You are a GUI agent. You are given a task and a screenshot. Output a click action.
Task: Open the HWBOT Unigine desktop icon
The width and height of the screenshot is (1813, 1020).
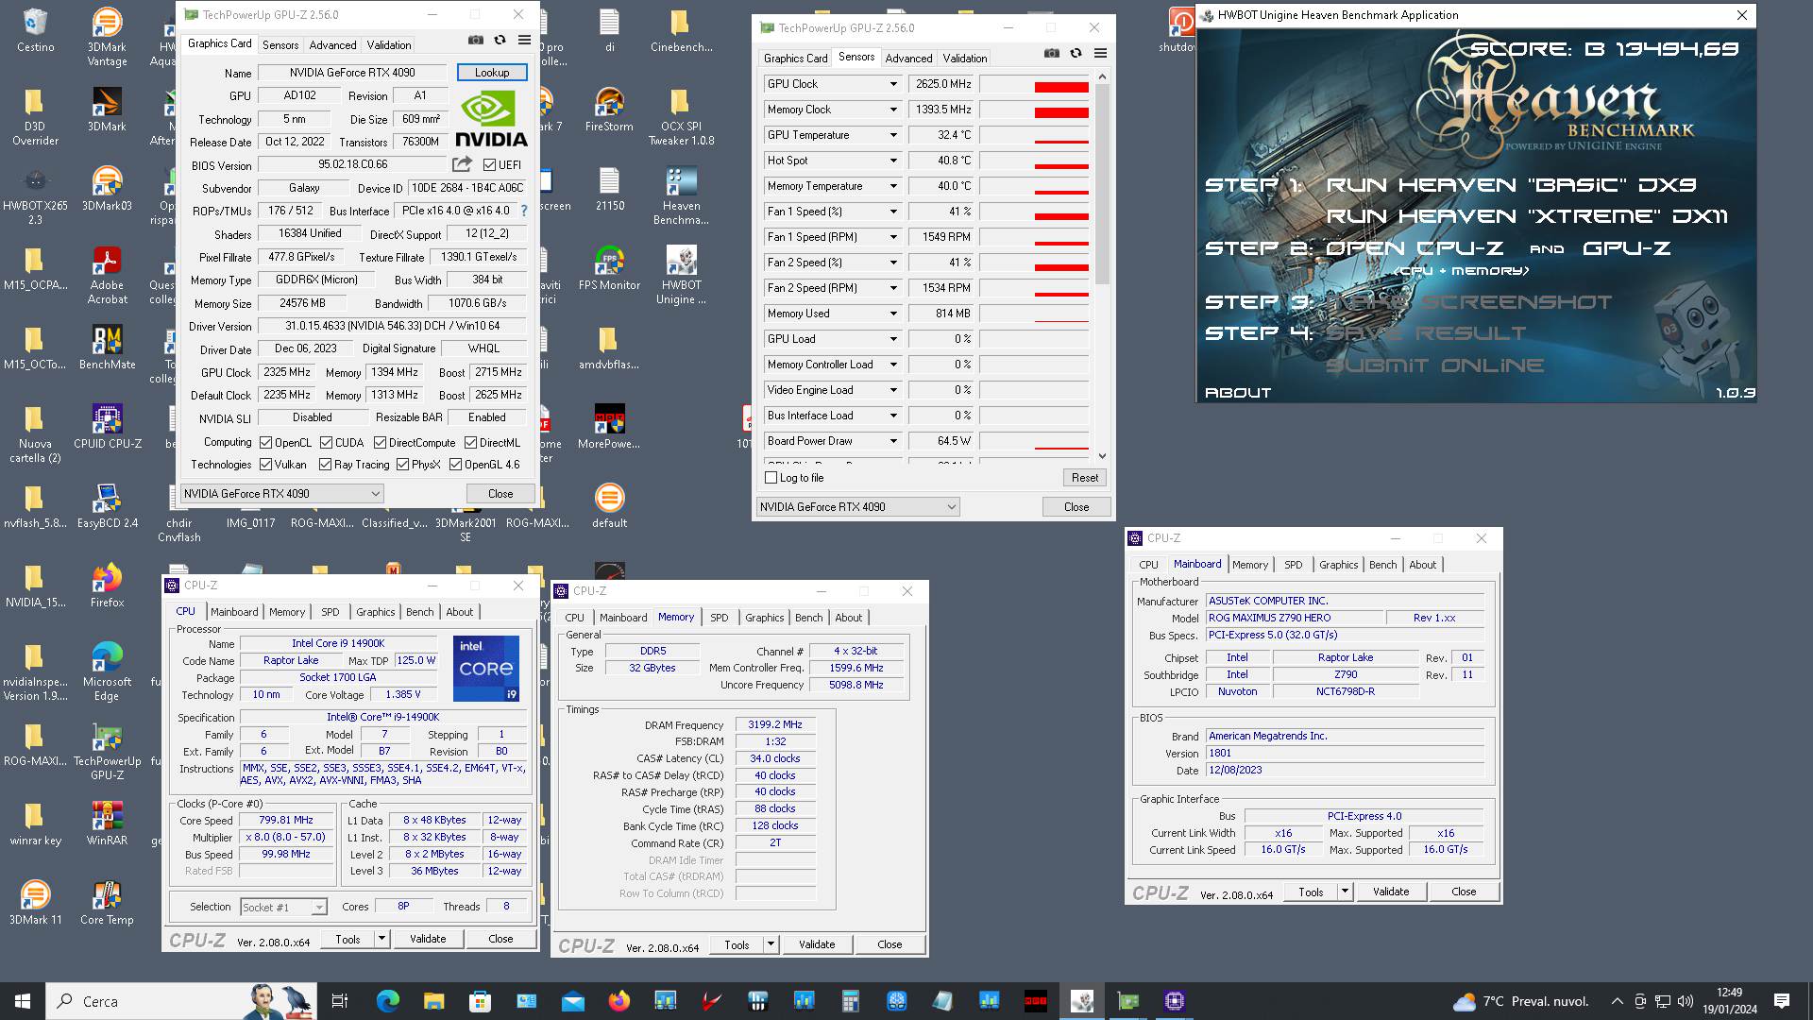click(x=681, y=276)
